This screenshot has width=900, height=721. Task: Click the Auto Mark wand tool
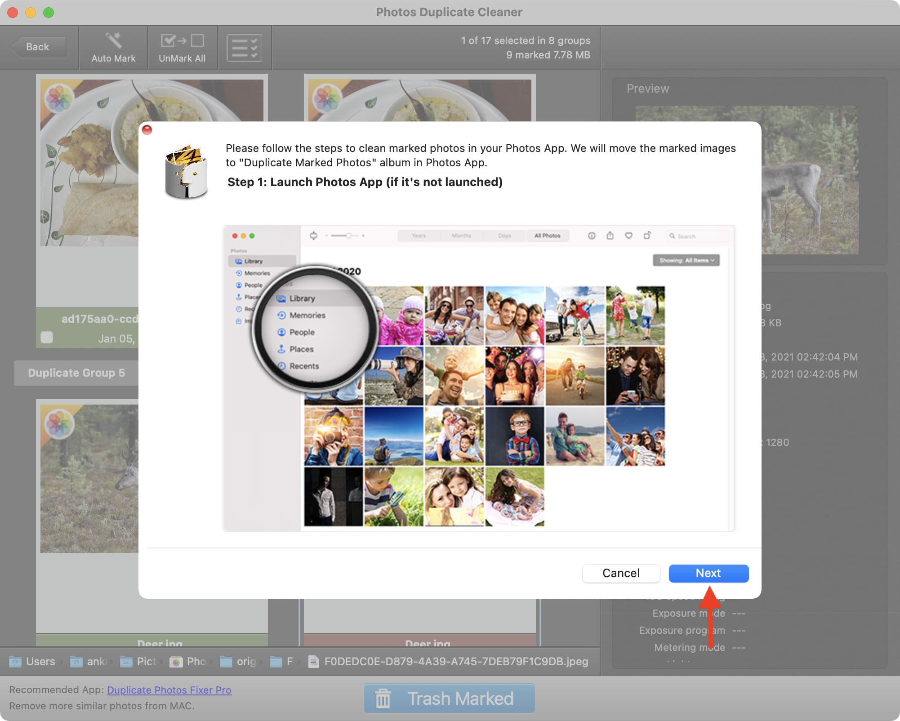click(113, 48)
